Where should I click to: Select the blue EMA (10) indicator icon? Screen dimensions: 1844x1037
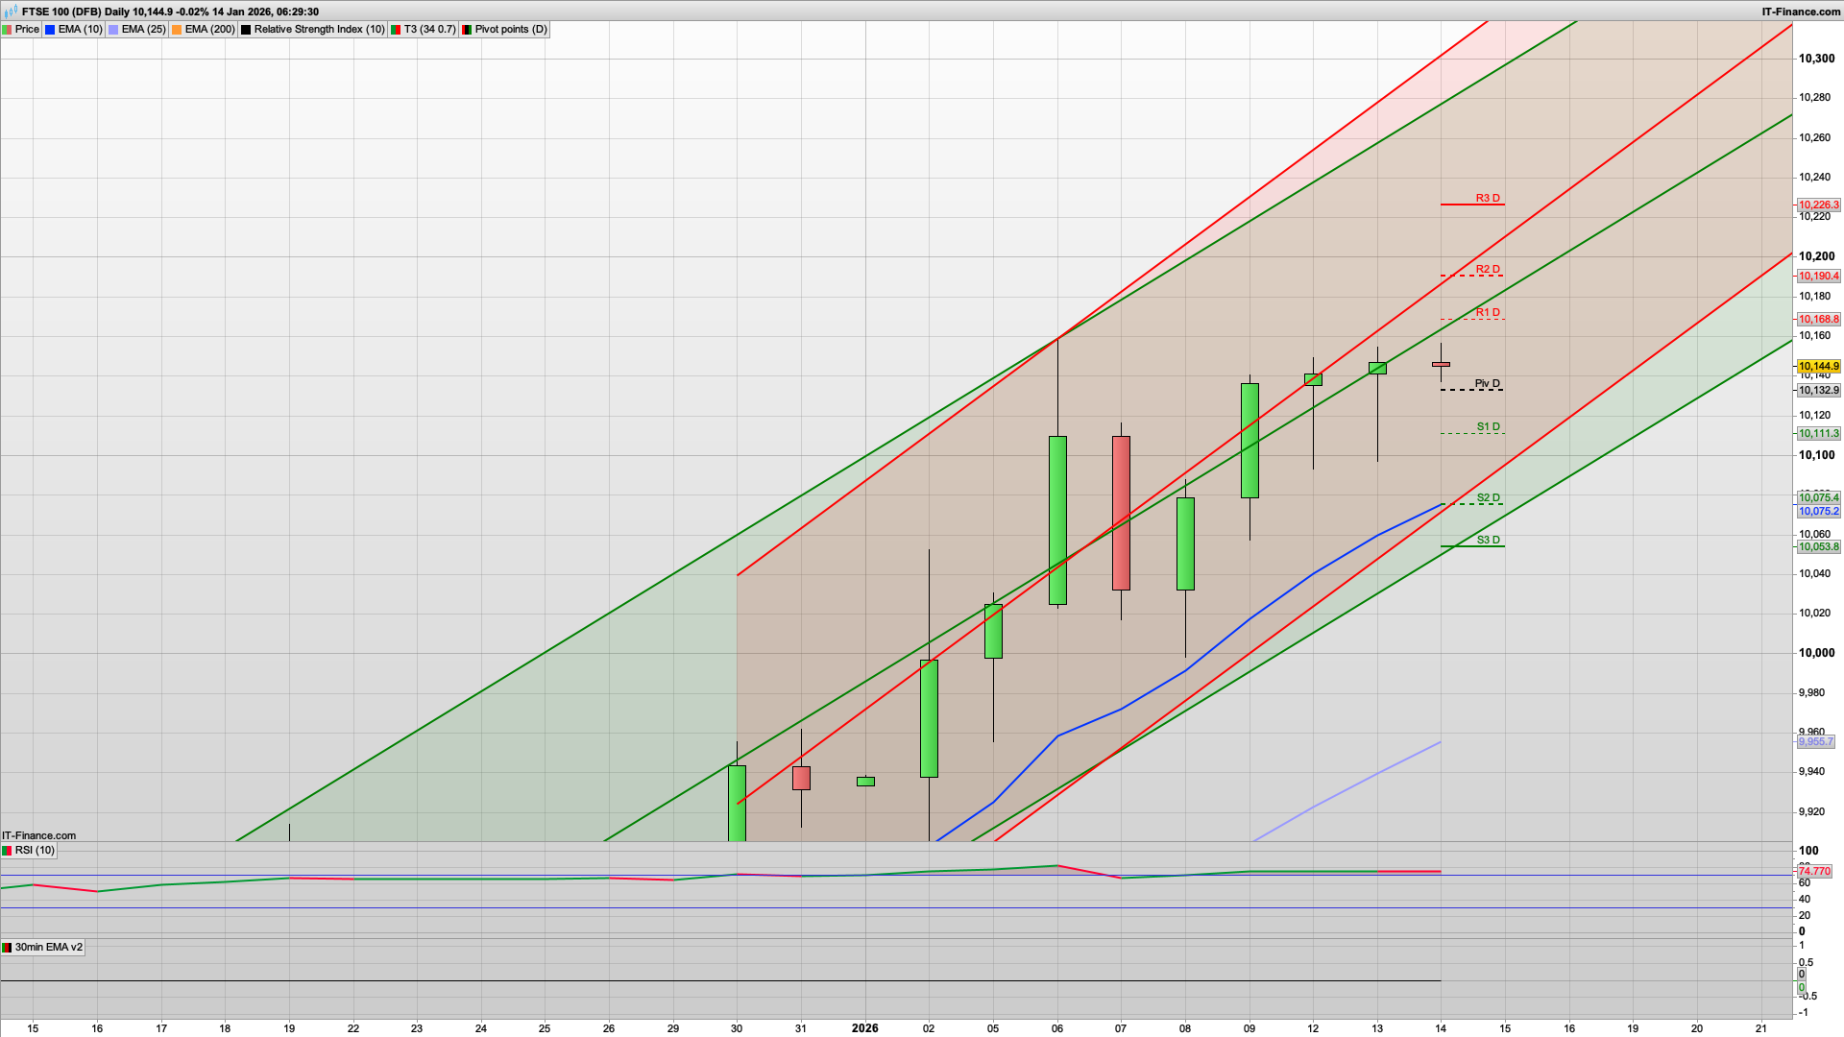point(50,30)
